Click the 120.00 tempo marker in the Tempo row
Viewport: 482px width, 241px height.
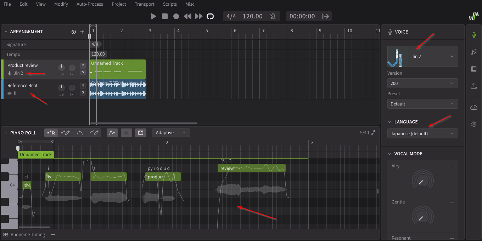click(98, 54)
